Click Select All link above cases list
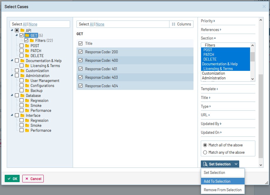270x195 pixels. (x=92, y=24)
